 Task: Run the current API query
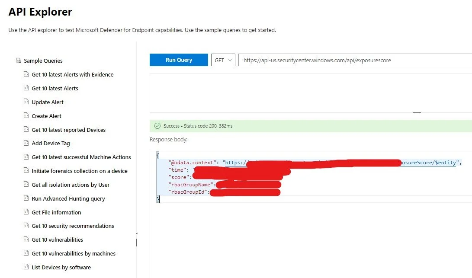[179, 60]
